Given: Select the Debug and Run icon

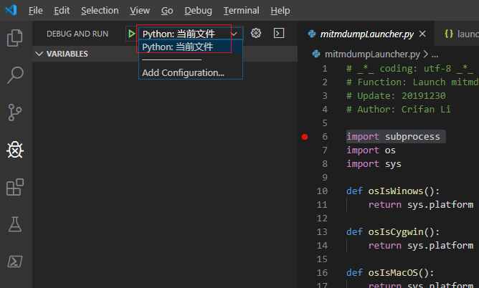Looking at the screenshot, I should pos(15,149).
